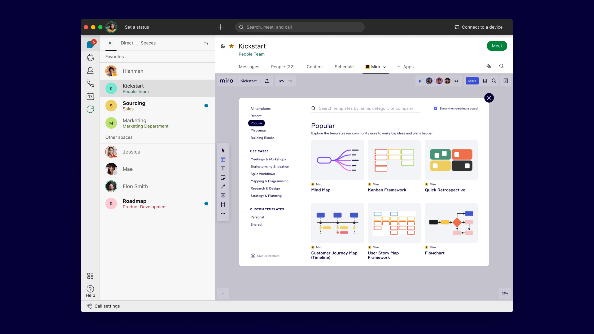
Task: Open the templates tool in Miro toolbar
Action: (223, 159)
